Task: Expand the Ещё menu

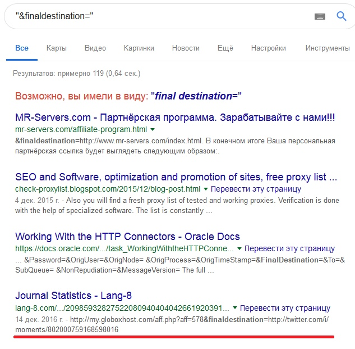Action: click(225, 48)
